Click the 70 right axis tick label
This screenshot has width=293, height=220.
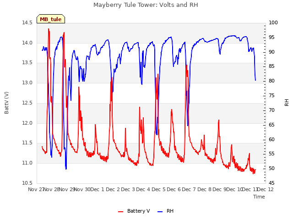tap(271, 110)
